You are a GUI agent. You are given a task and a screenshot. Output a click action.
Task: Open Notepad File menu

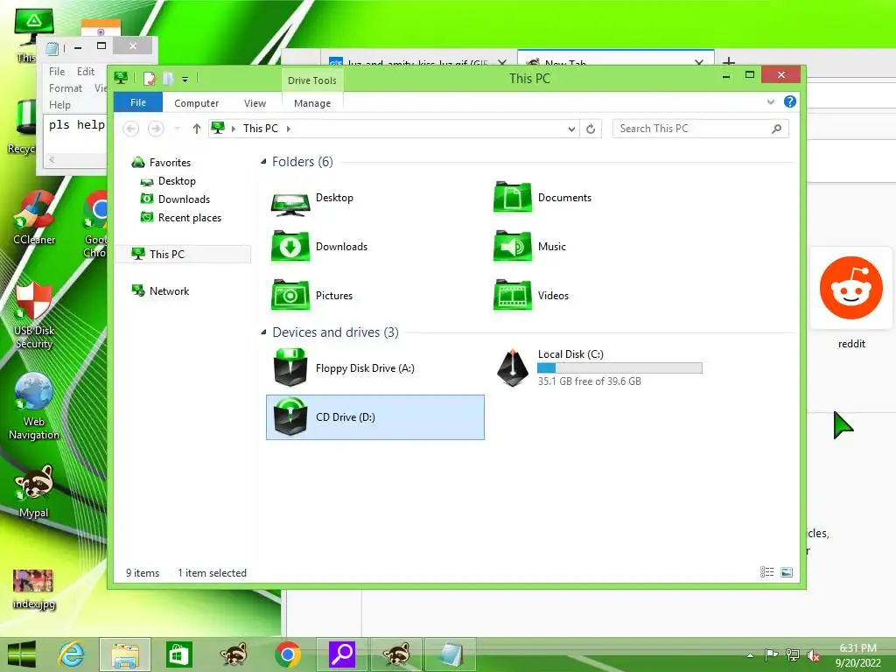click(x=57, y=72)
